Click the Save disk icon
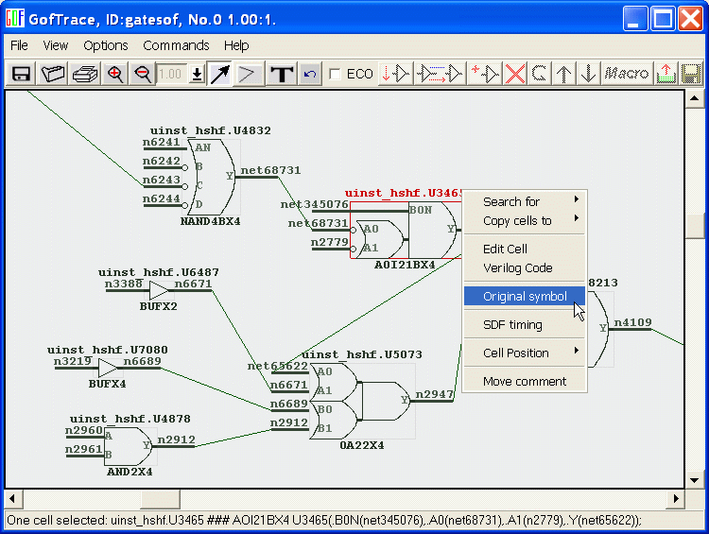The width and height of the screenshot is (709, 534). pos(21,74)
